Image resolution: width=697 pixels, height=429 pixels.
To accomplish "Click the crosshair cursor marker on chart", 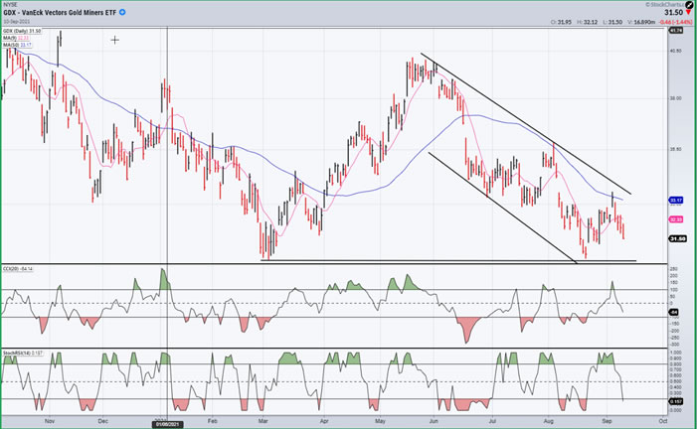I will pos(115,40).
